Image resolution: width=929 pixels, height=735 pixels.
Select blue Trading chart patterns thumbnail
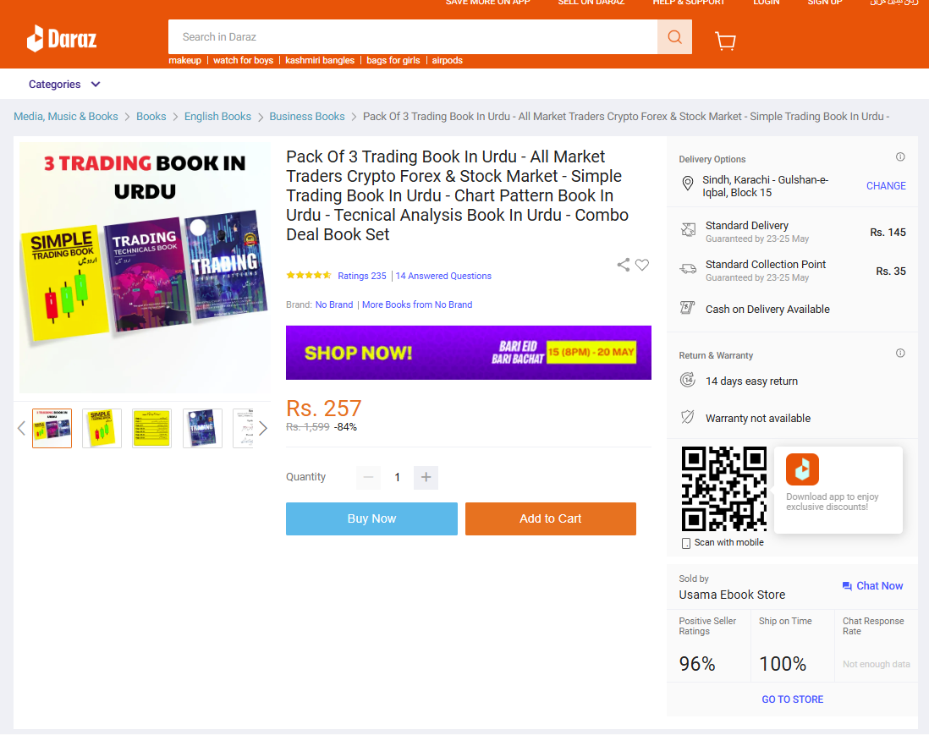click(x=202, y=428)
